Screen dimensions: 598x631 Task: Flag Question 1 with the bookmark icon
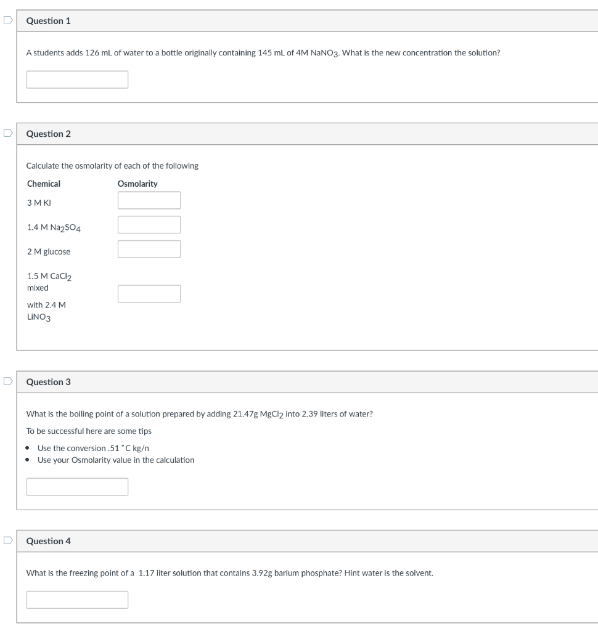pos(8,20)
